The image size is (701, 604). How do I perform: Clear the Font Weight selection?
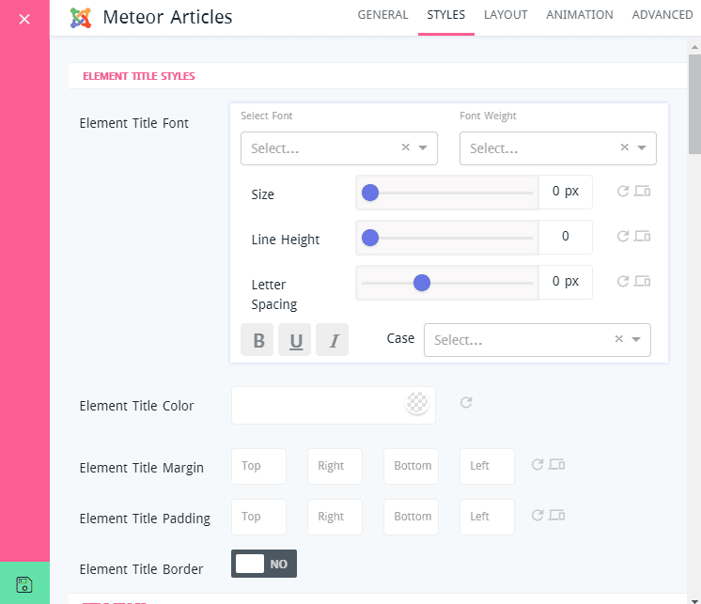pyautogui.click(x=625, y=147)
